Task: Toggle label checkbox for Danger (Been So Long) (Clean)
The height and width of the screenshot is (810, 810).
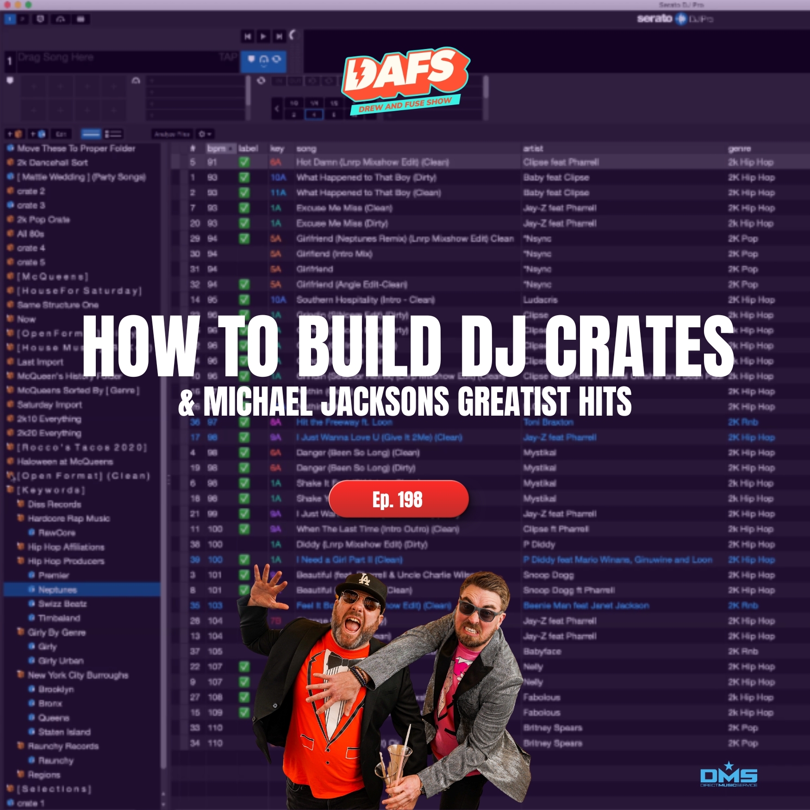Action: click(x=244, y=453)
